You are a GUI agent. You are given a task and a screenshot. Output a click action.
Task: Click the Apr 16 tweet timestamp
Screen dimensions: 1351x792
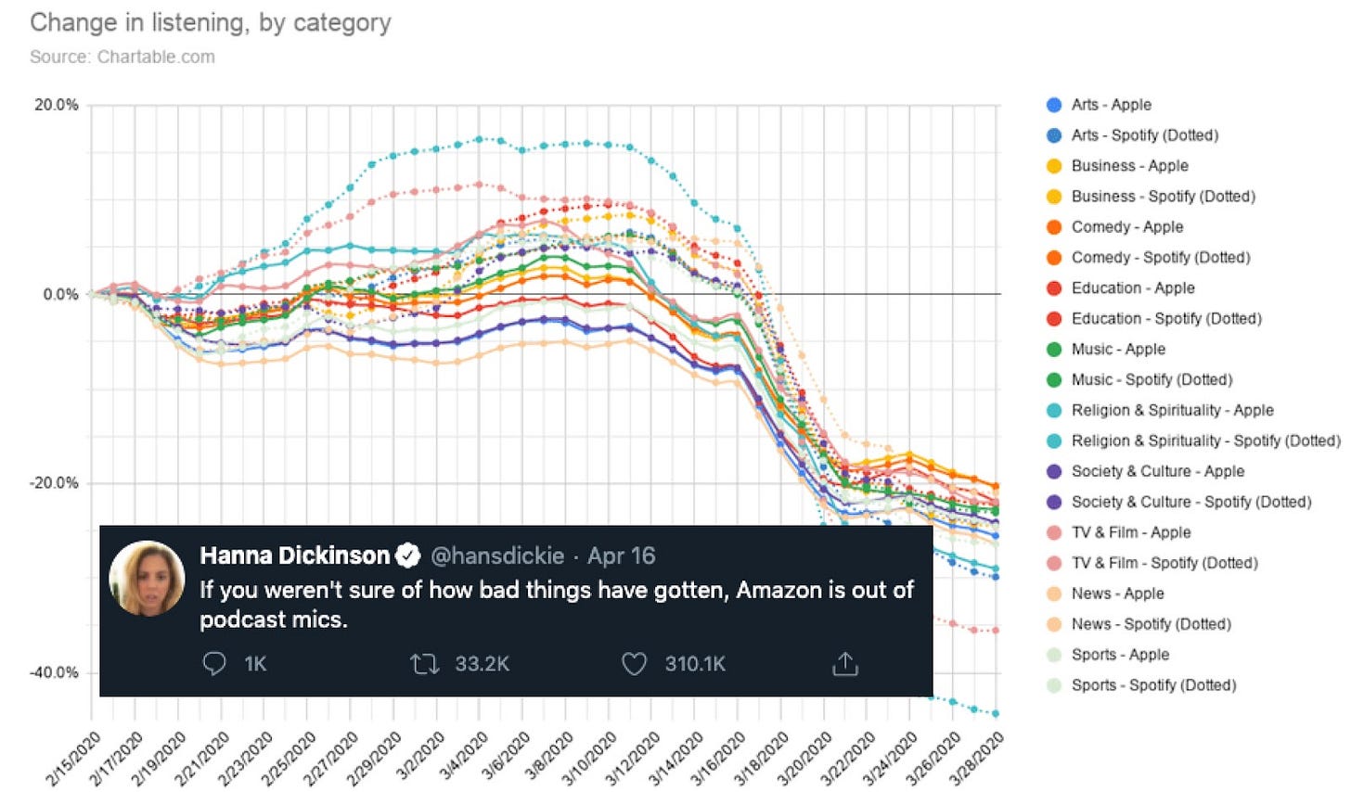(622, 556)
